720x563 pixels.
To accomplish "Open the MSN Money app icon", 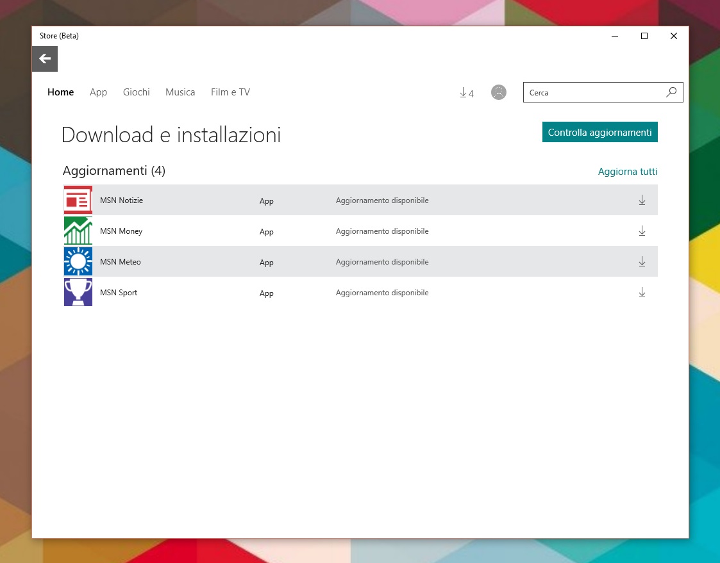I will [78, 231].
